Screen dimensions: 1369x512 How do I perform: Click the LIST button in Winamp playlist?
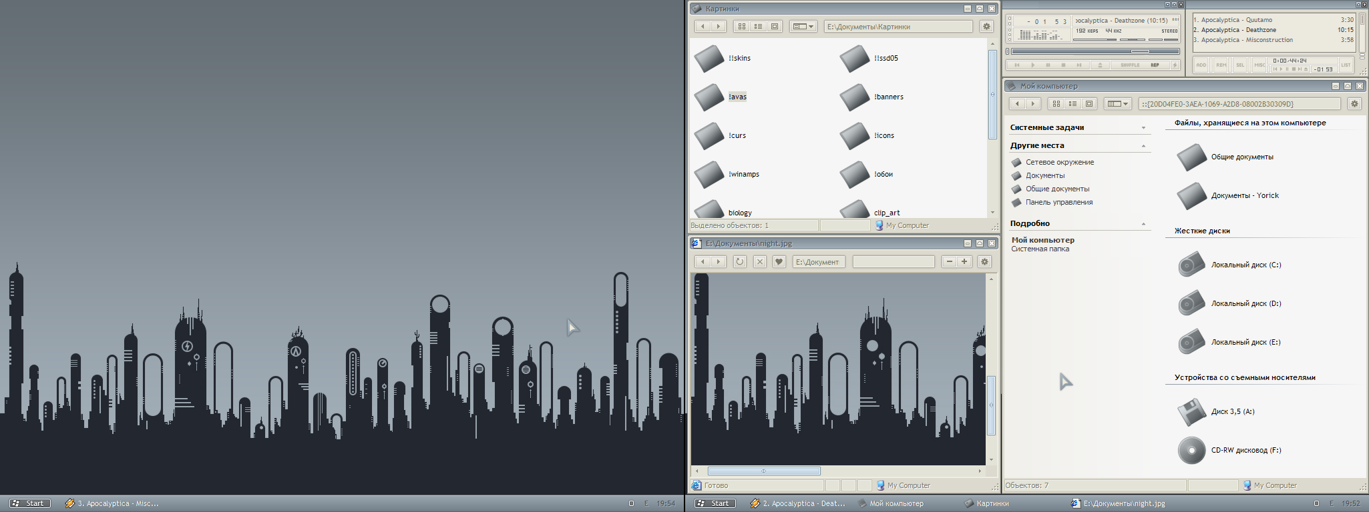[x=1346, y=65]
